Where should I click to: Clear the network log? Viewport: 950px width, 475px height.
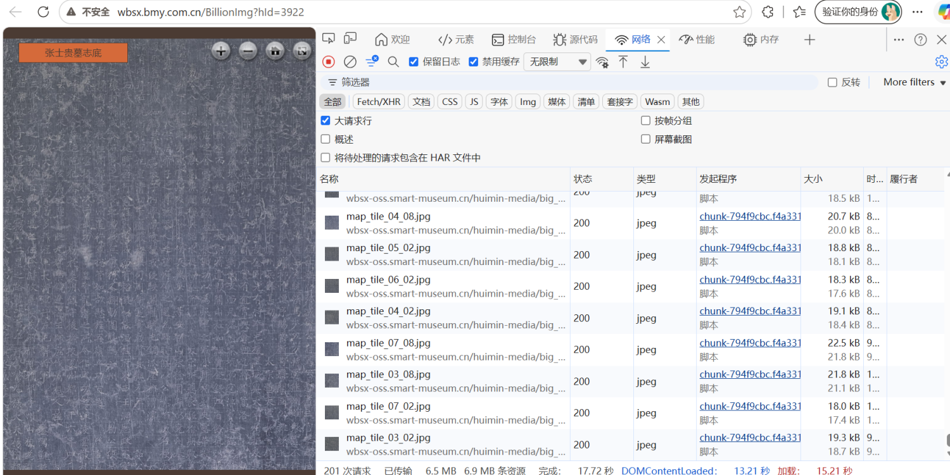[350, 62]
